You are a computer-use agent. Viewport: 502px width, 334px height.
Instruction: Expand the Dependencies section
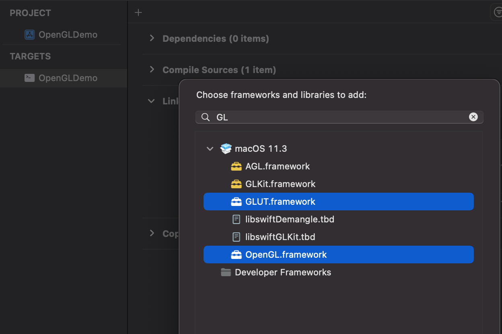152,38
